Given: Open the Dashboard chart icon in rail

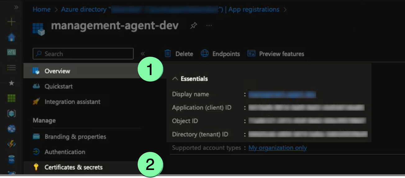Looking at the screenshot, I should (x=11, y=53).
